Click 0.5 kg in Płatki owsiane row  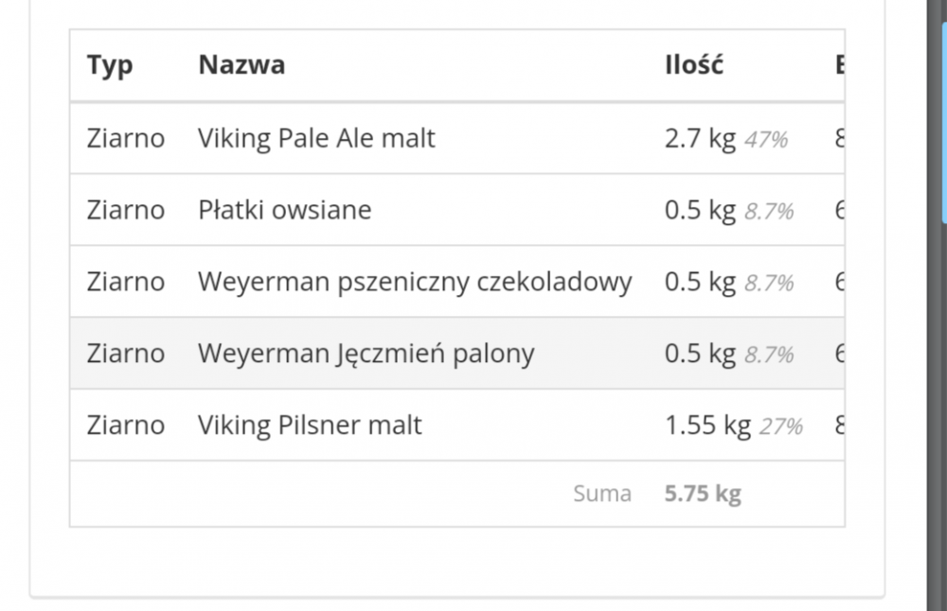point(700,210)
